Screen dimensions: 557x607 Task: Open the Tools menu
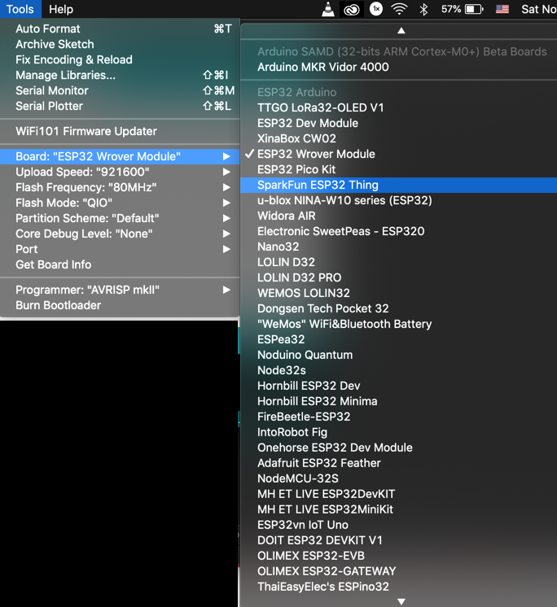click(20, 9)
